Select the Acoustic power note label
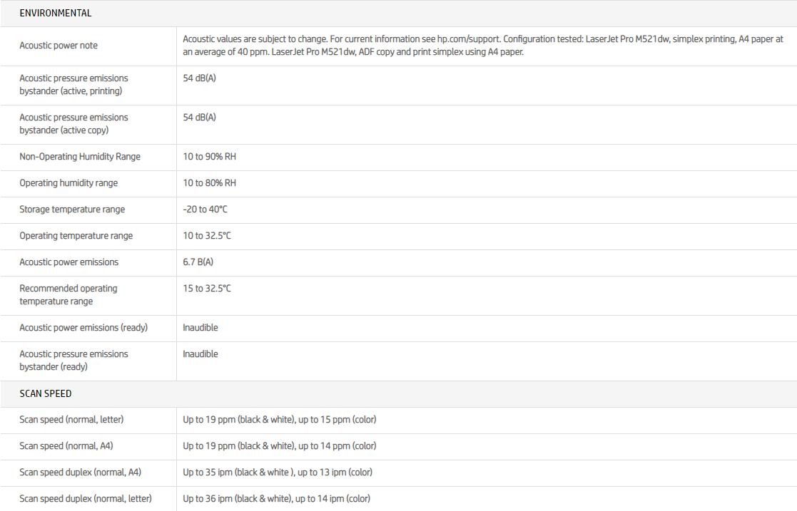797x511 pixels. click(59, 46)
